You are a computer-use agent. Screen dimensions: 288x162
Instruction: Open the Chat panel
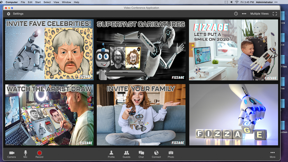click(141, 154)
